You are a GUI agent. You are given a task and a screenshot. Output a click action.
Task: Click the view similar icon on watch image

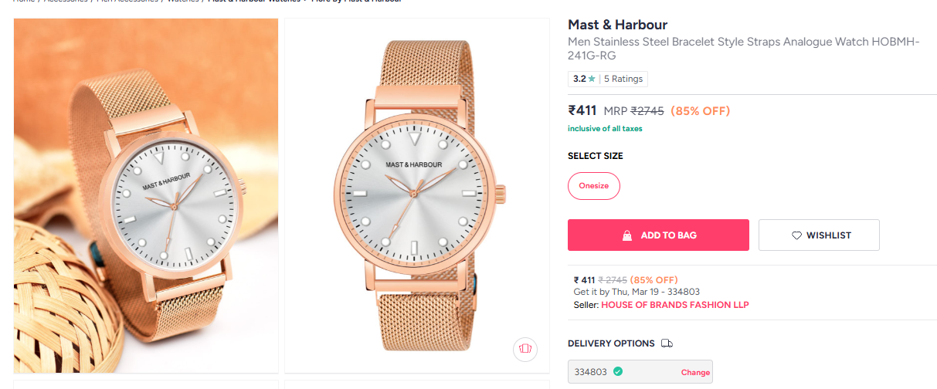click(x=525, y=348)
